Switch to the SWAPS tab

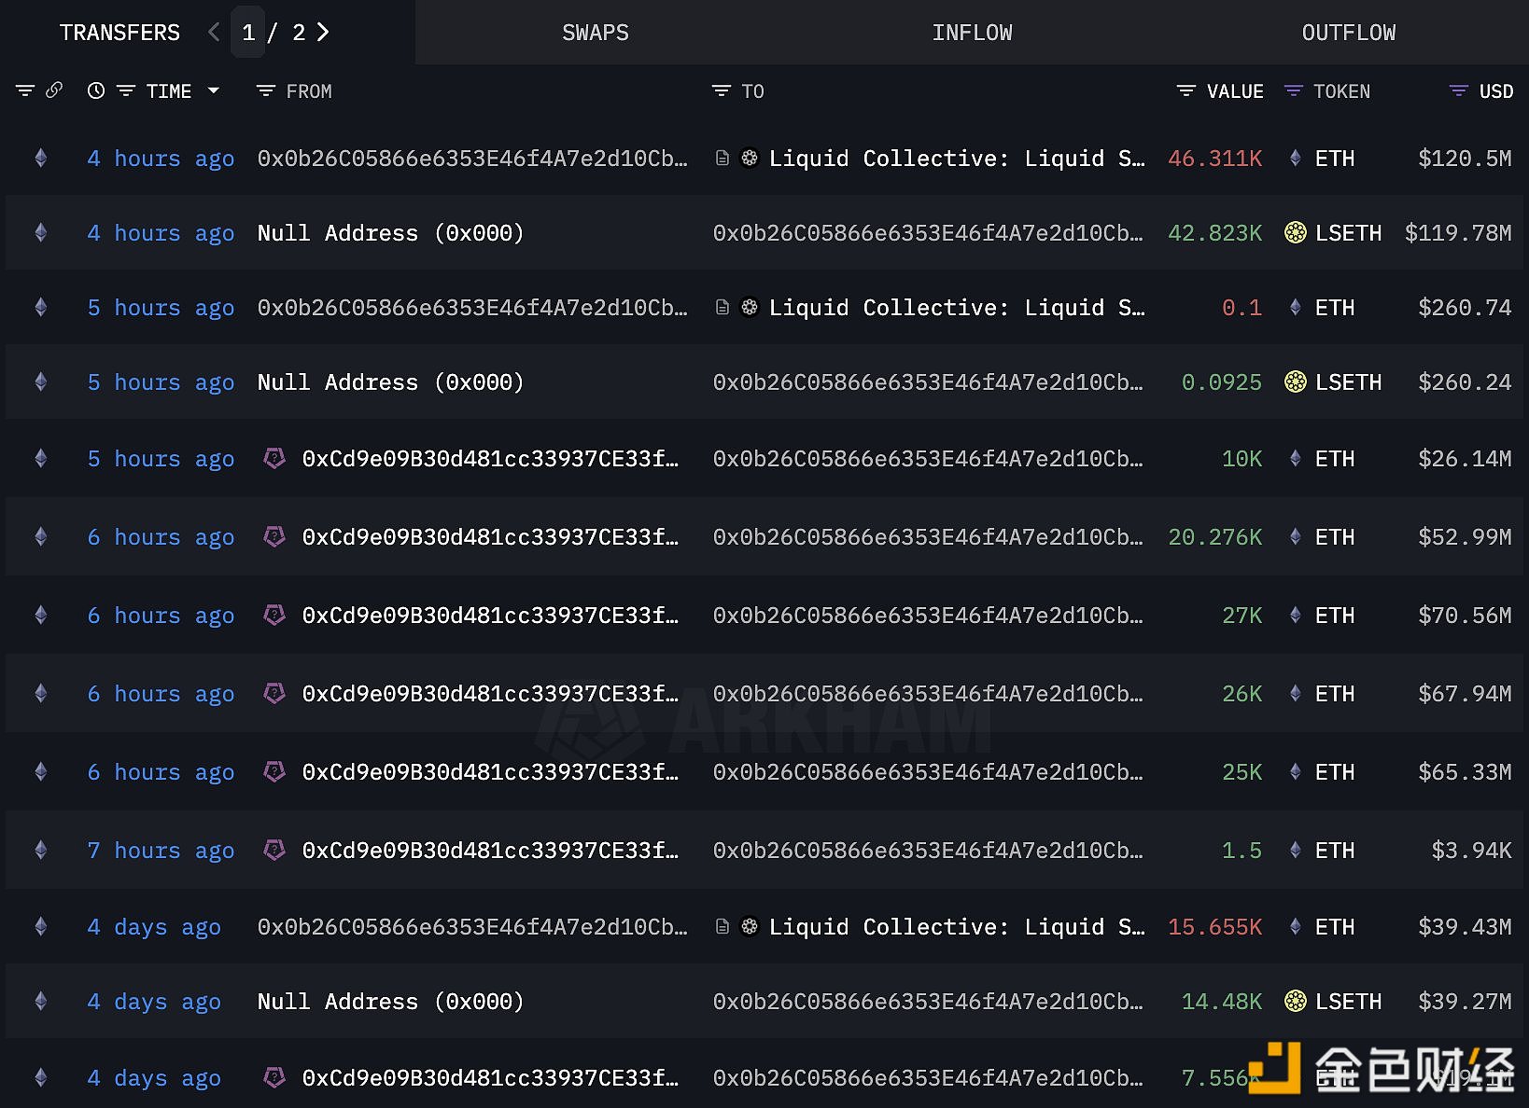point(595,33)
